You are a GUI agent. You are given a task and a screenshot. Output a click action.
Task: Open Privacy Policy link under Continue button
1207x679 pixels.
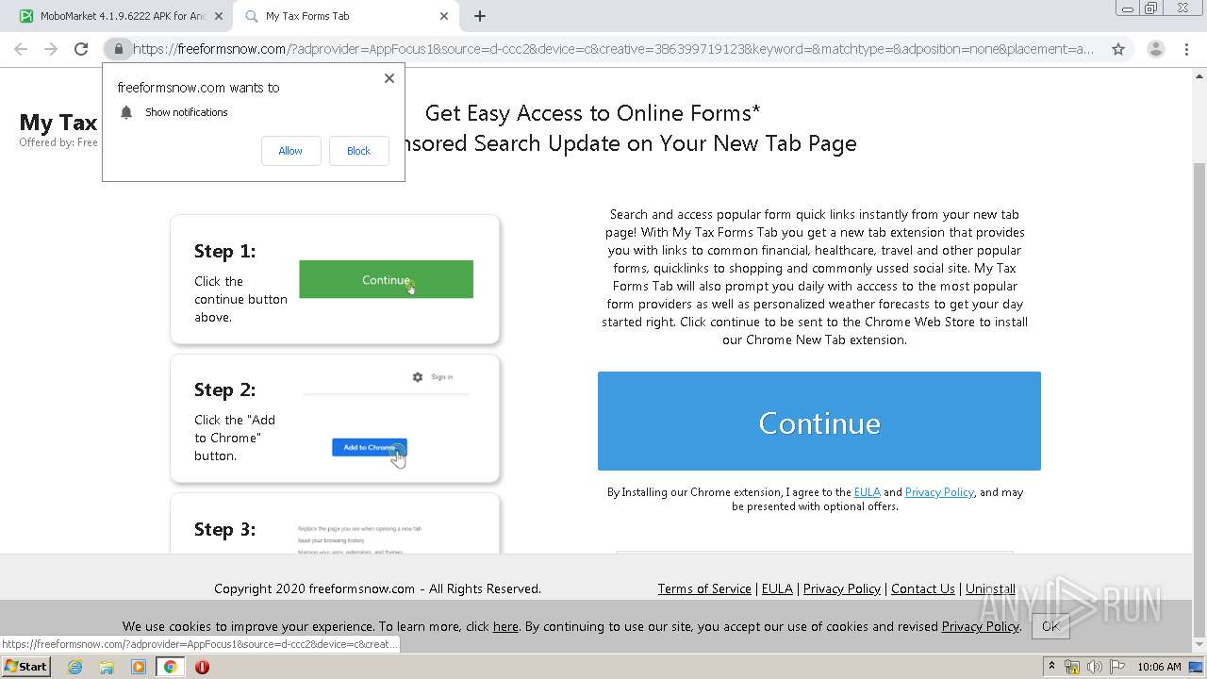939,492
